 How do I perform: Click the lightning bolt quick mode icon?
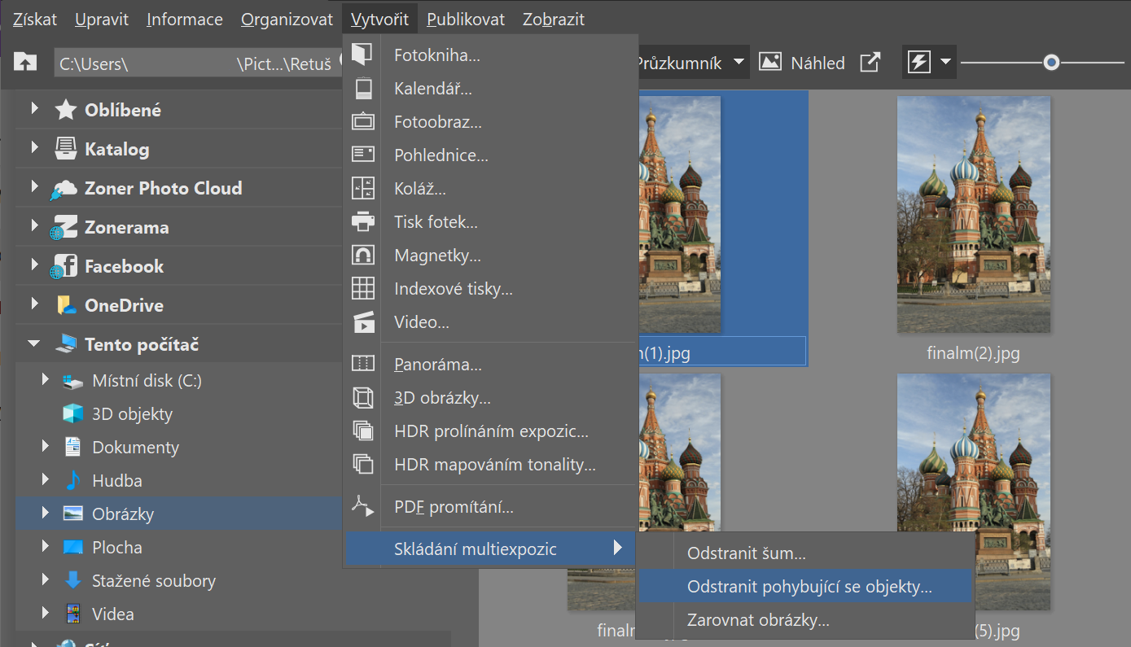coord(919,62)
